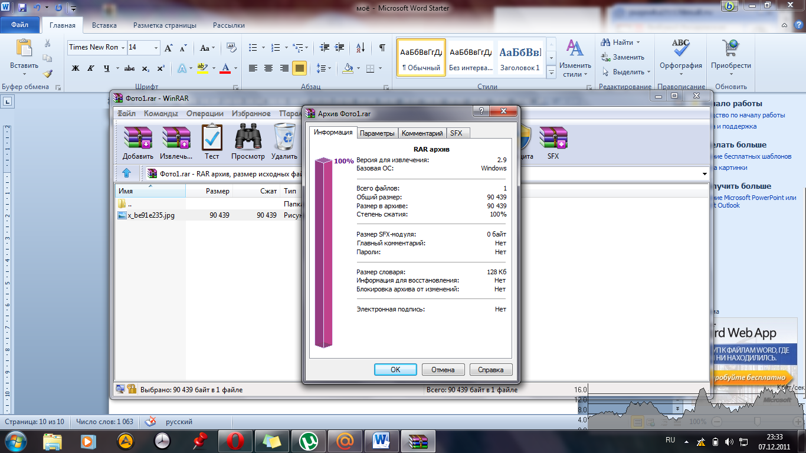This screenshot has width=806, height=453.
Task: Click the SFX icon in WinRAR toolbar
Action: (x=553, y=137)
